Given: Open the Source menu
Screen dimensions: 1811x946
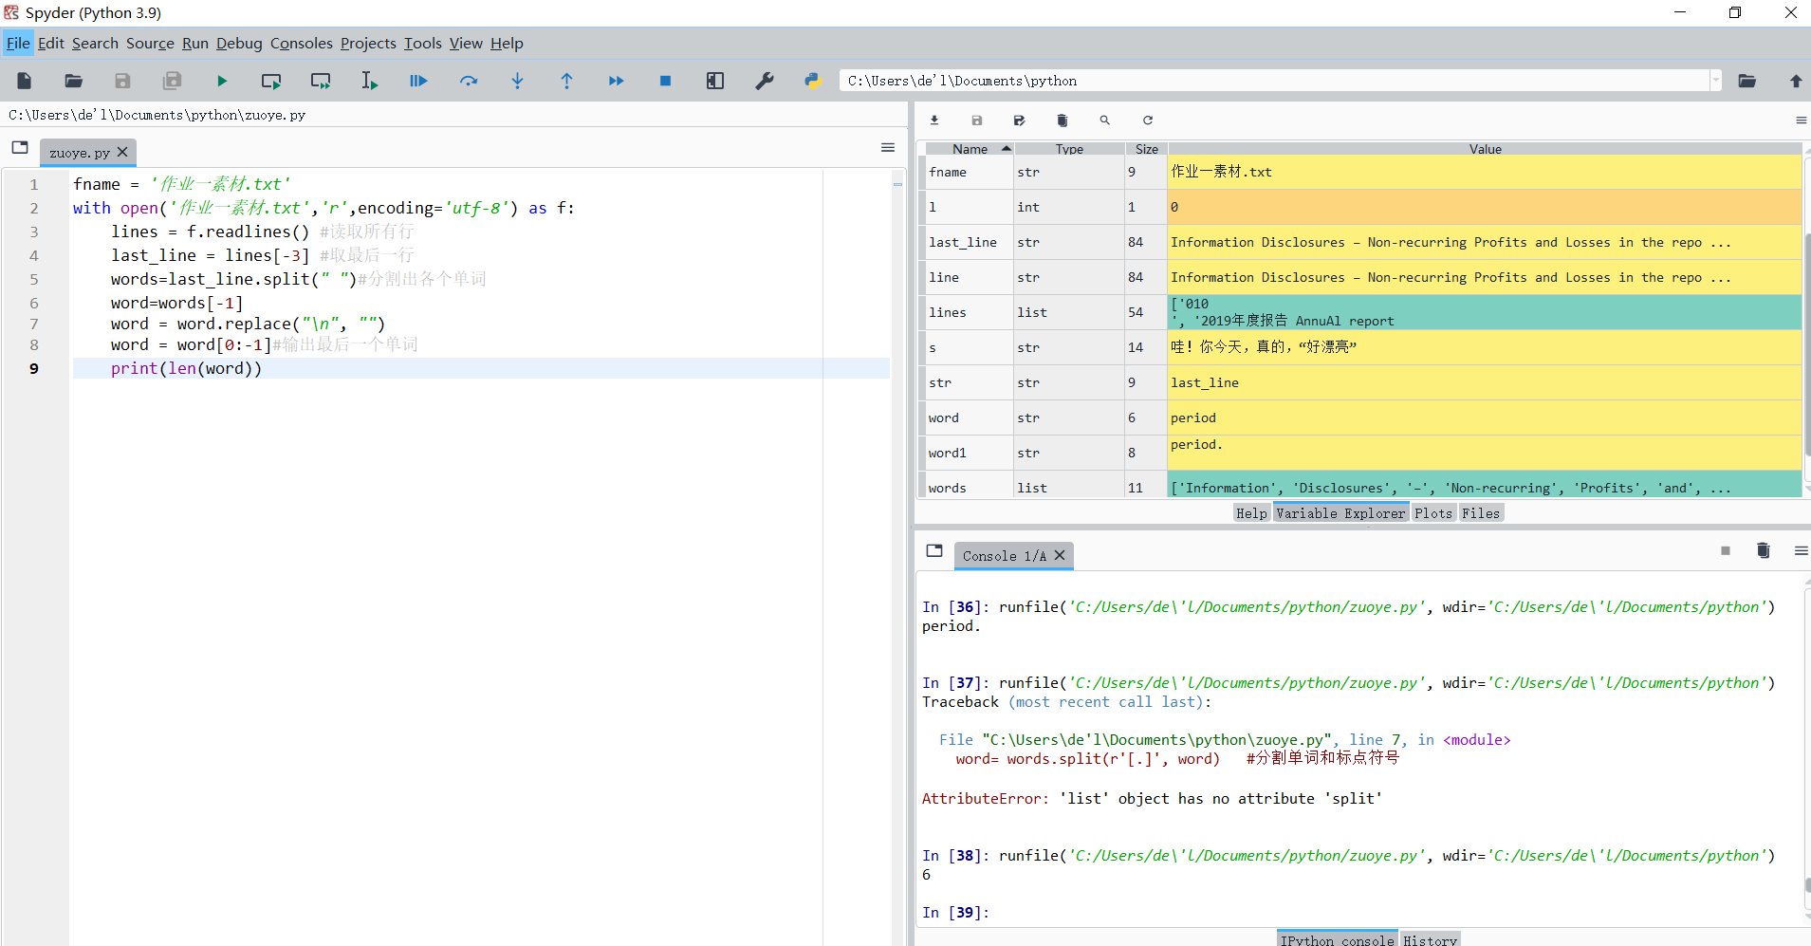Looking at the screenshot, I should click(x=150, y=43).
